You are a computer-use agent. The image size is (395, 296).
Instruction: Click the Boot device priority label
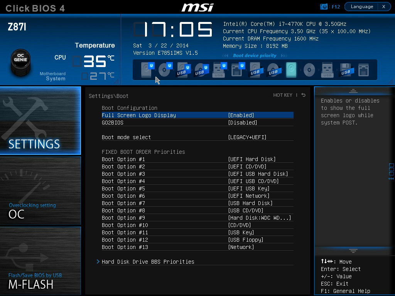point(255,55)
